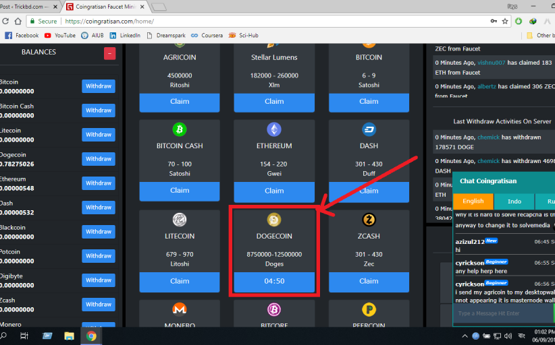Click the Dash coin icon
The width and height of the screenshot is (555, 345).
point(369,129)
